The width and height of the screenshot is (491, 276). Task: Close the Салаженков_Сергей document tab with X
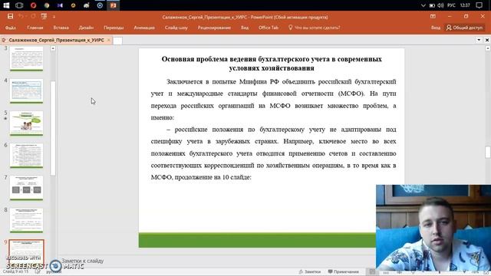click(109, 40)
